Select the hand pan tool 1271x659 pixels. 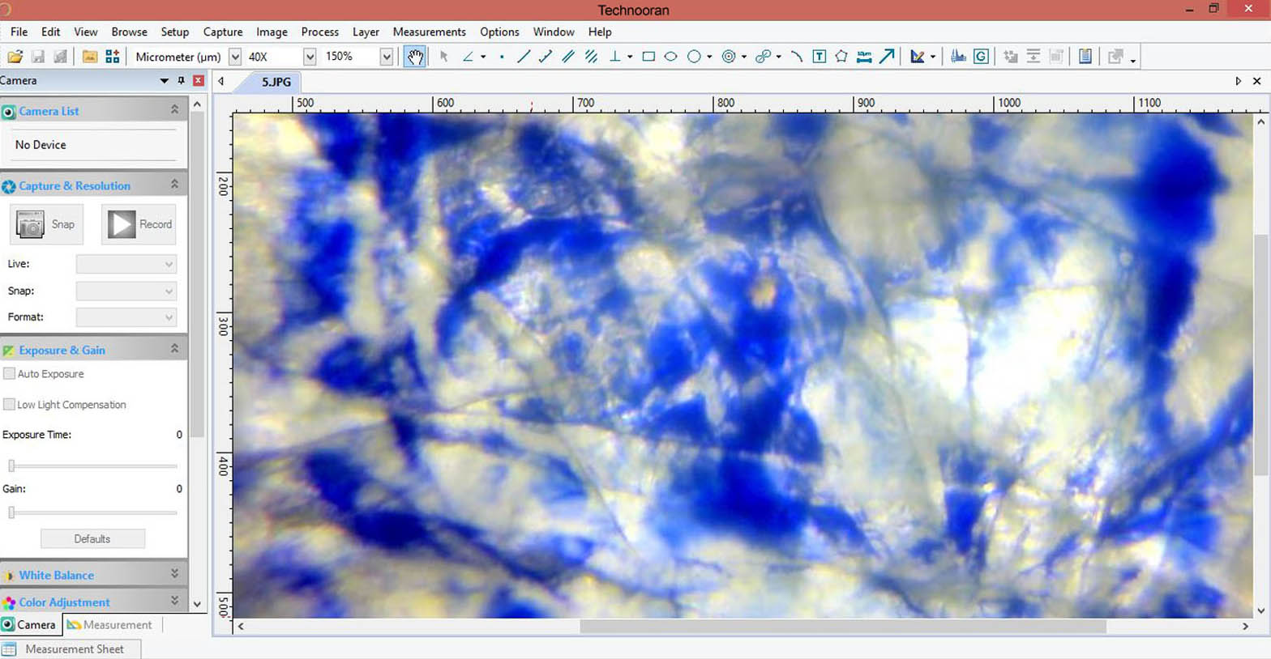(x=415, y=57)
